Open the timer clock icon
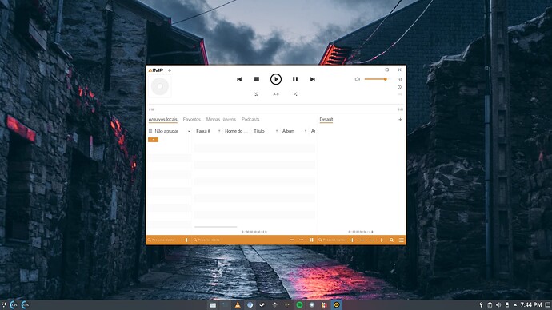The width and height of the screenshot is (552, 310). tap(399, 87)
